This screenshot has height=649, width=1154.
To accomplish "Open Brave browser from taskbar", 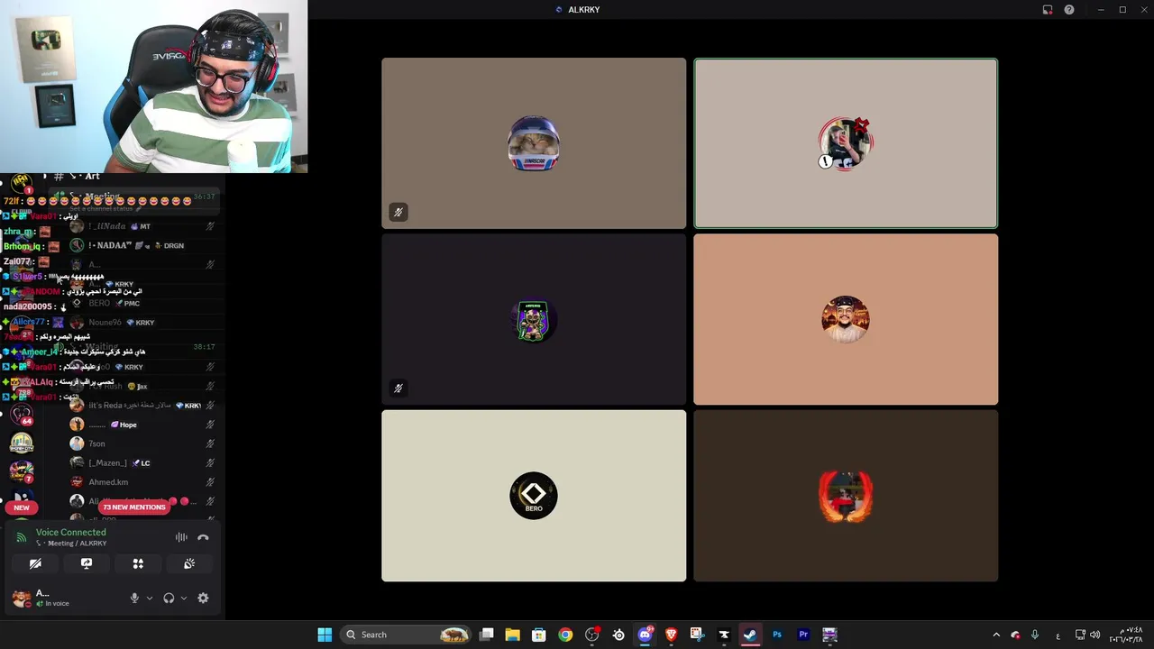I will [671, 635].
